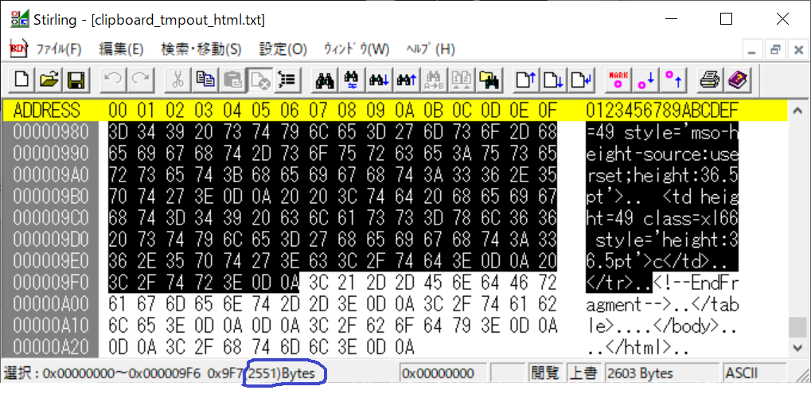Open Find with the plain binoculars icon
This screenshot has width=811, height=398.
[324, 80]
